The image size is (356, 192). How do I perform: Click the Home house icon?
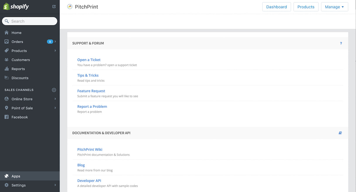tap(6, 33)
